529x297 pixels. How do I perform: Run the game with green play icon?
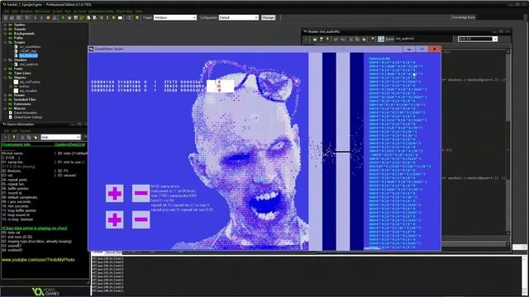coord(36,17)
